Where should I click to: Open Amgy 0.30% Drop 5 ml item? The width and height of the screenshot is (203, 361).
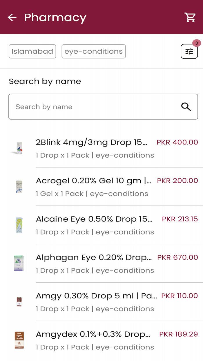[x=96, y=296]
